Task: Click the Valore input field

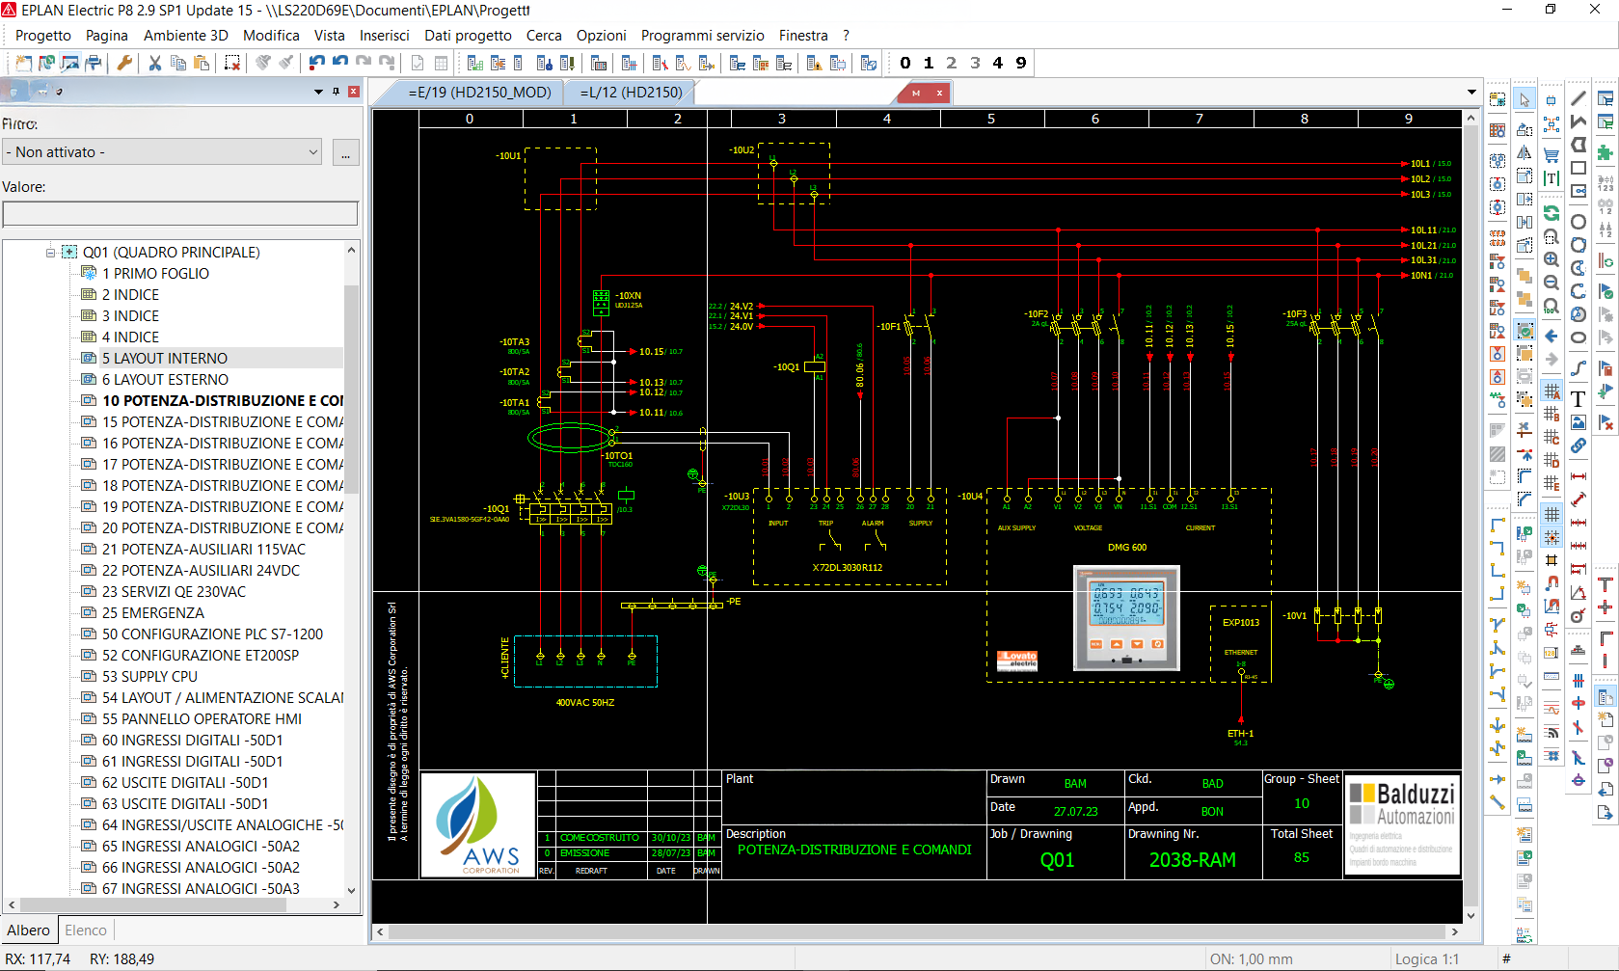Action: (180, 213)
